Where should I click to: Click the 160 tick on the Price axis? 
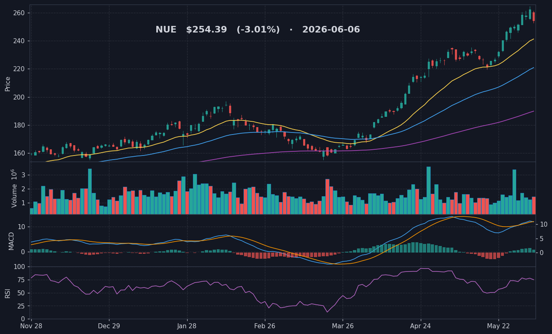click(19, 153)
